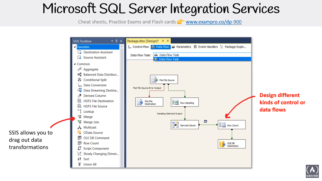Screen dimensions: 322x181
Task: Select the Aggregate transformation icon
Action: coord(80,69)
